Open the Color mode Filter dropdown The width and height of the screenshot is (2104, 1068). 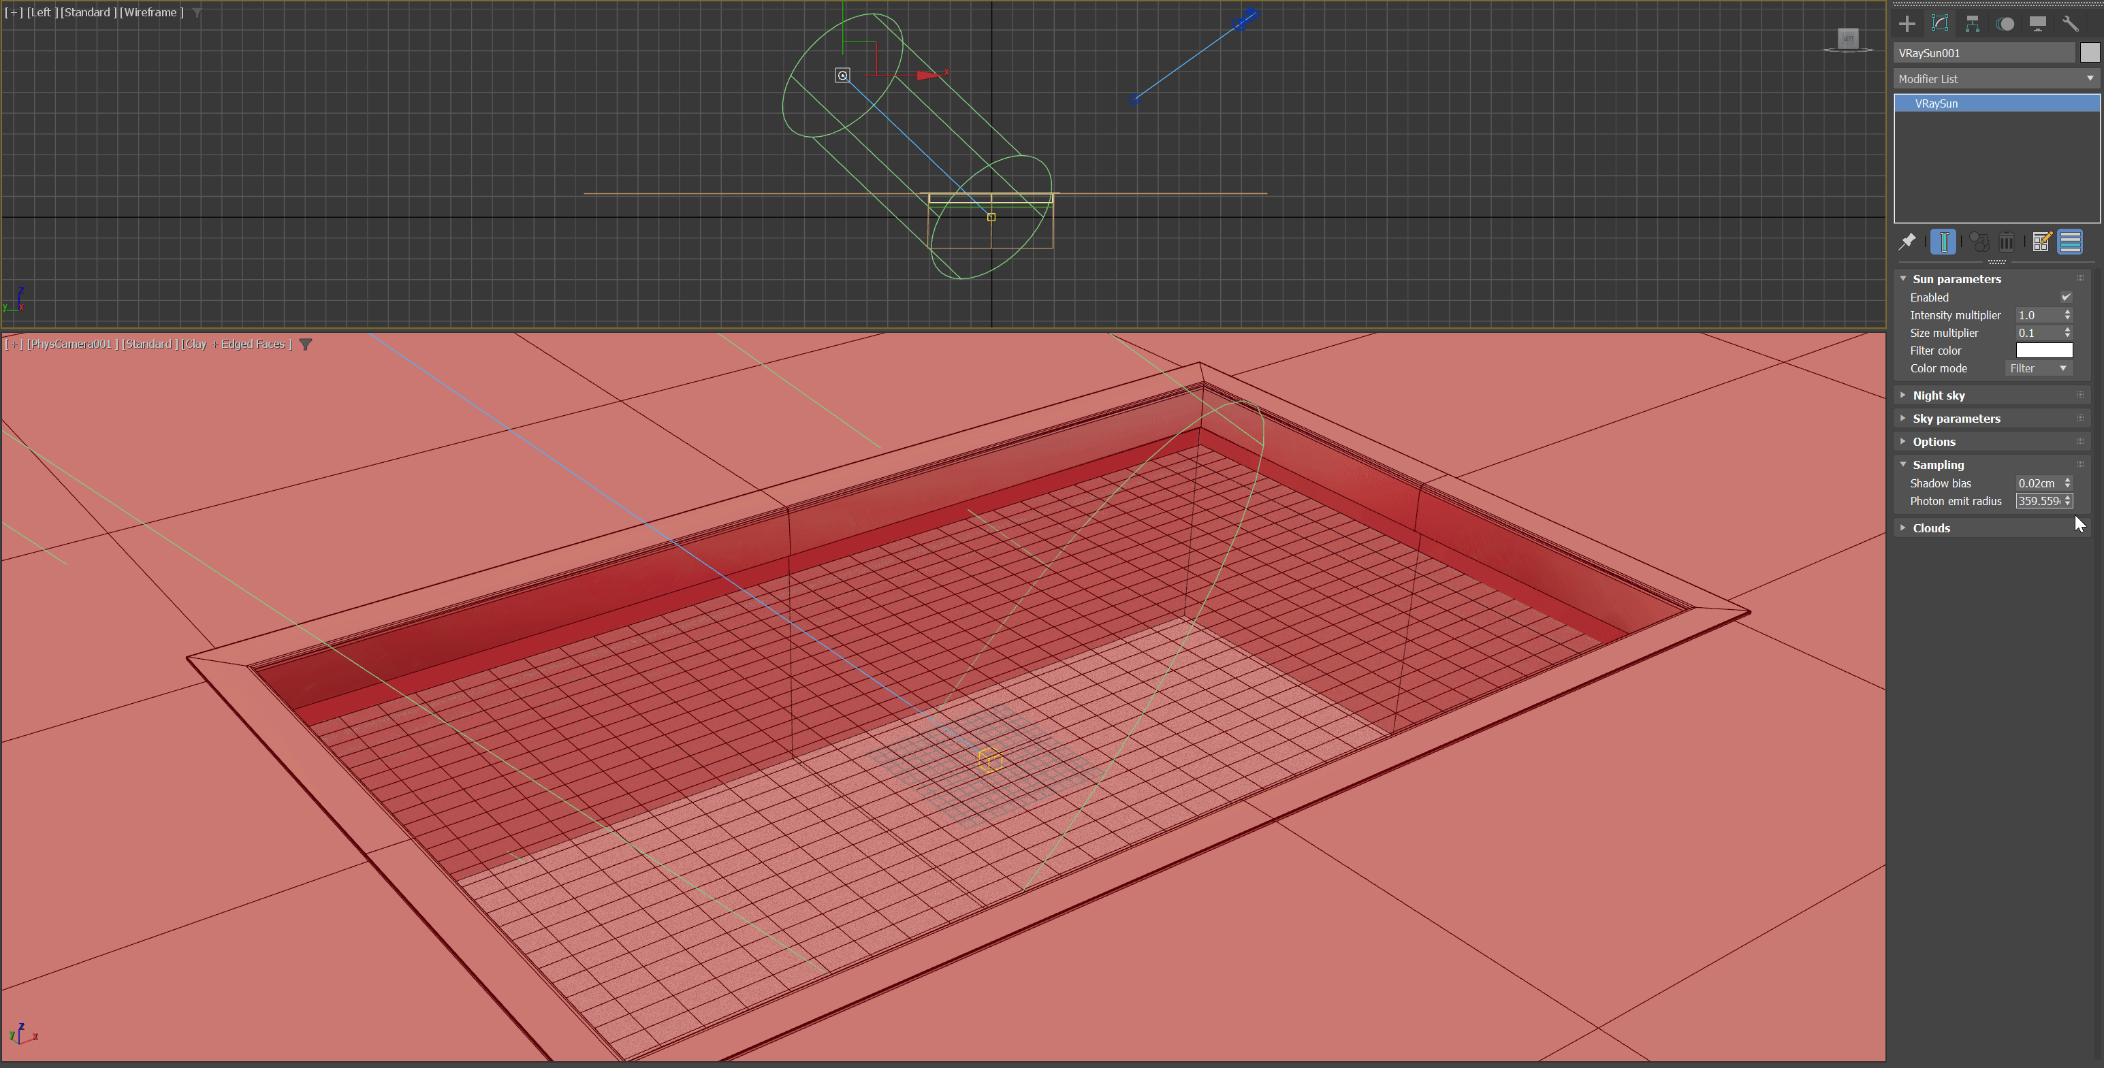coord(2038,368)
